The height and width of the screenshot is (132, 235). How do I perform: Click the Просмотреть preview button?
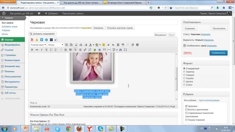pyautogui.click(x=219, y=29)
